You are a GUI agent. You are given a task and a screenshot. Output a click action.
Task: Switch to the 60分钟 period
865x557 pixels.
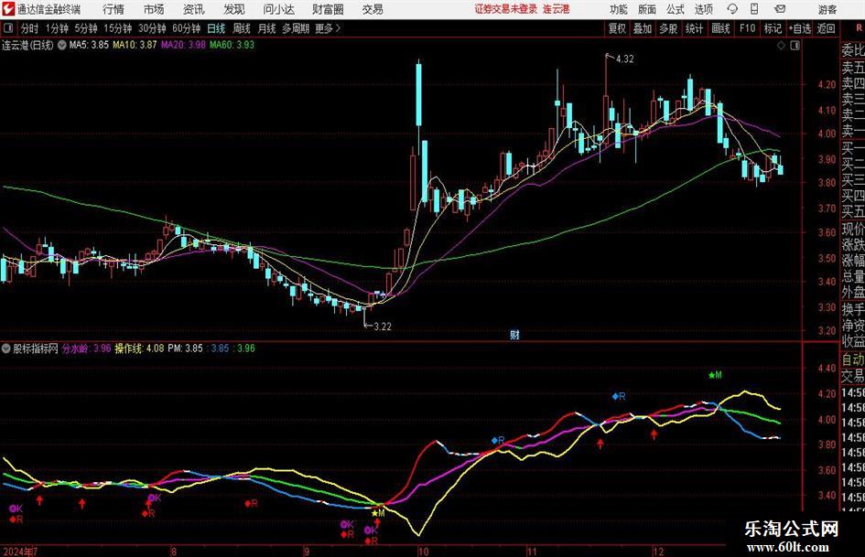(186, 28)
